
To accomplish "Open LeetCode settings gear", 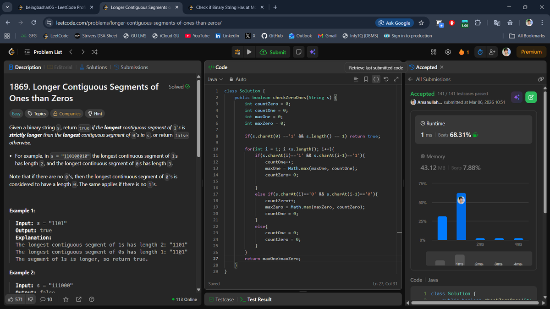I will (448, 52).
